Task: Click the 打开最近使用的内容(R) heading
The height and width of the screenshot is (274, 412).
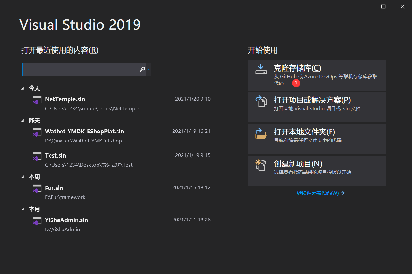Action: tap(60, 50)
